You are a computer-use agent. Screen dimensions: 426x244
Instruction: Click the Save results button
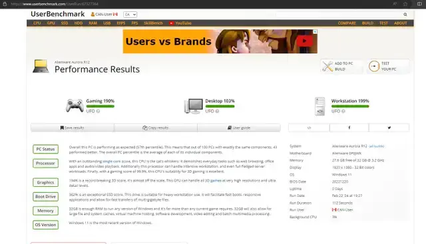tap(73, 128)
